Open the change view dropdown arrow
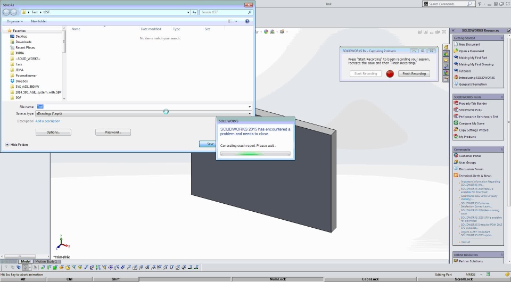The image size is (511, 282). (236, 21)
